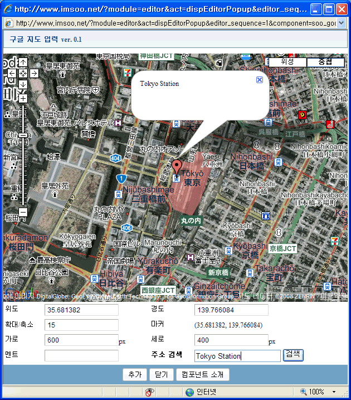Click the width (가로) input field

coord(81,340)
